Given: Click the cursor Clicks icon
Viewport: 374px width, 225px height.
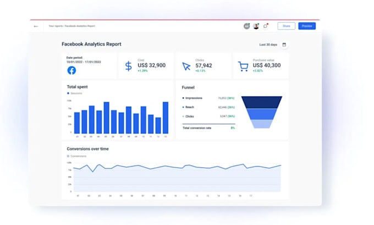Looking at the screenshot, I should tap(186, 67).
